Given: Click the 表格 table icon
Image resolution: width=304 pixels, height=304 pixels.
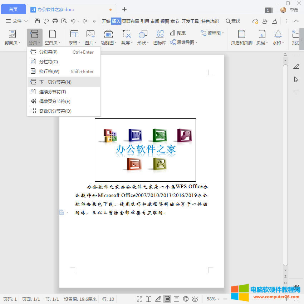Looking at the screenshot, I should pos(74,34).
